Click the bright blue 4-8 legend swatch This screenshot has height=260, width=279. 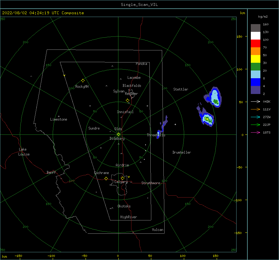(255, 82)
